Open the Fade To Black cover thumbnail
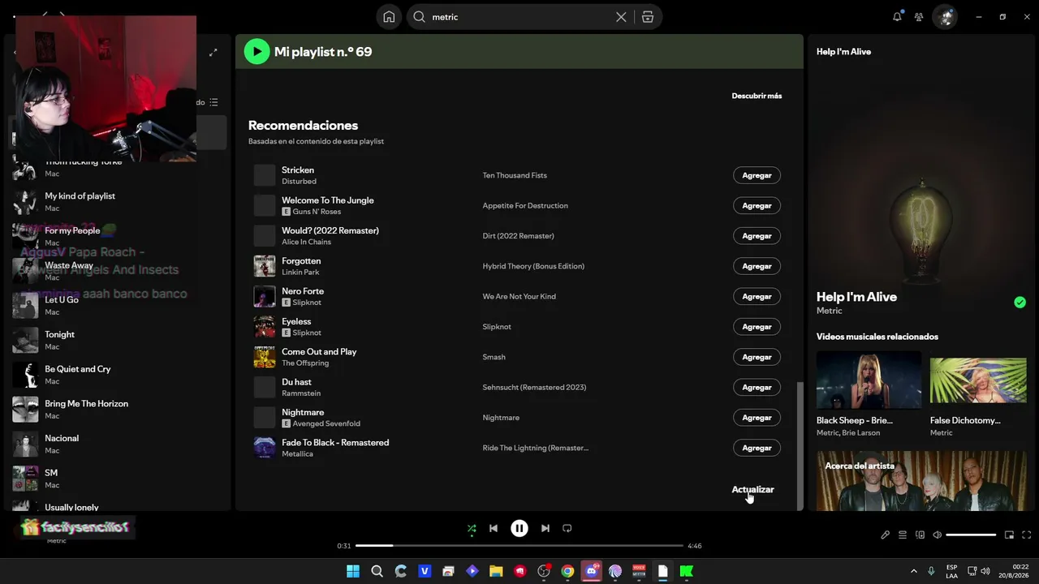Viewport: 1039px width, 584px height. coord(265,448)
